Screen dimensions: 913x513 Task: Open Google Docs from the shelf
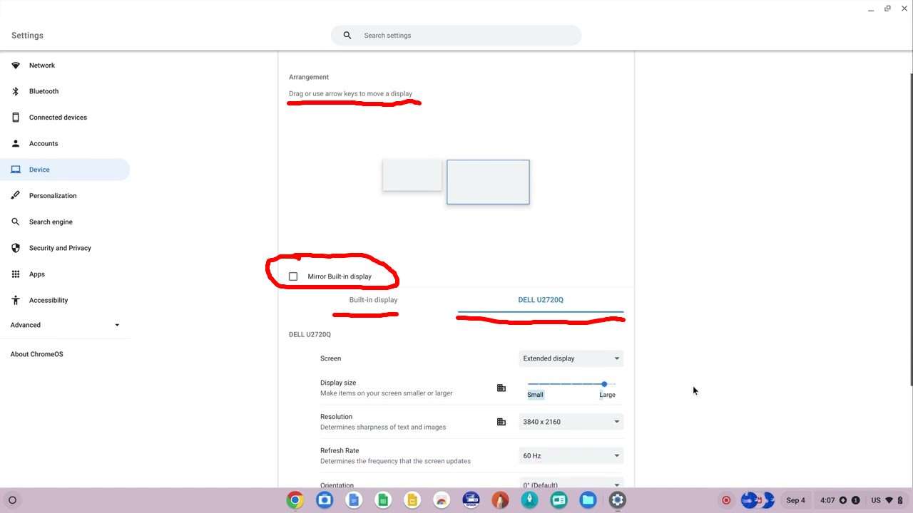pos(354,500)
